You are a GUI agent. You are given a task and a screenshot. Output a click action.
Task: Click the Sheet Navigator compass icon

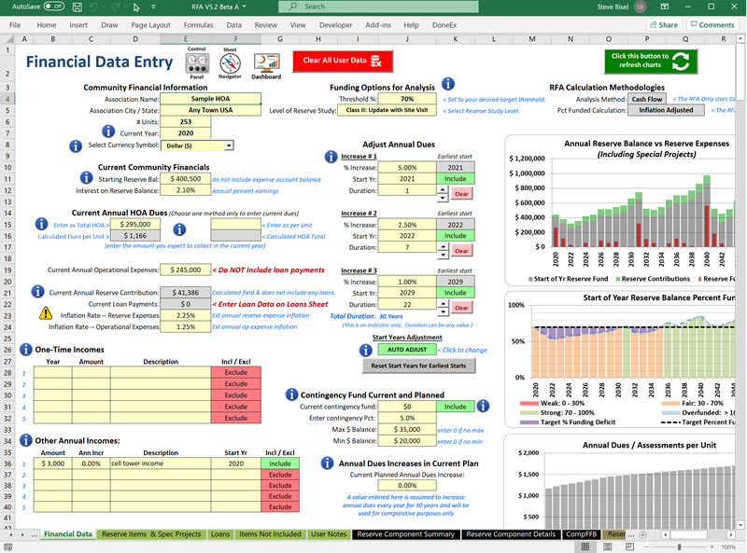229,65
